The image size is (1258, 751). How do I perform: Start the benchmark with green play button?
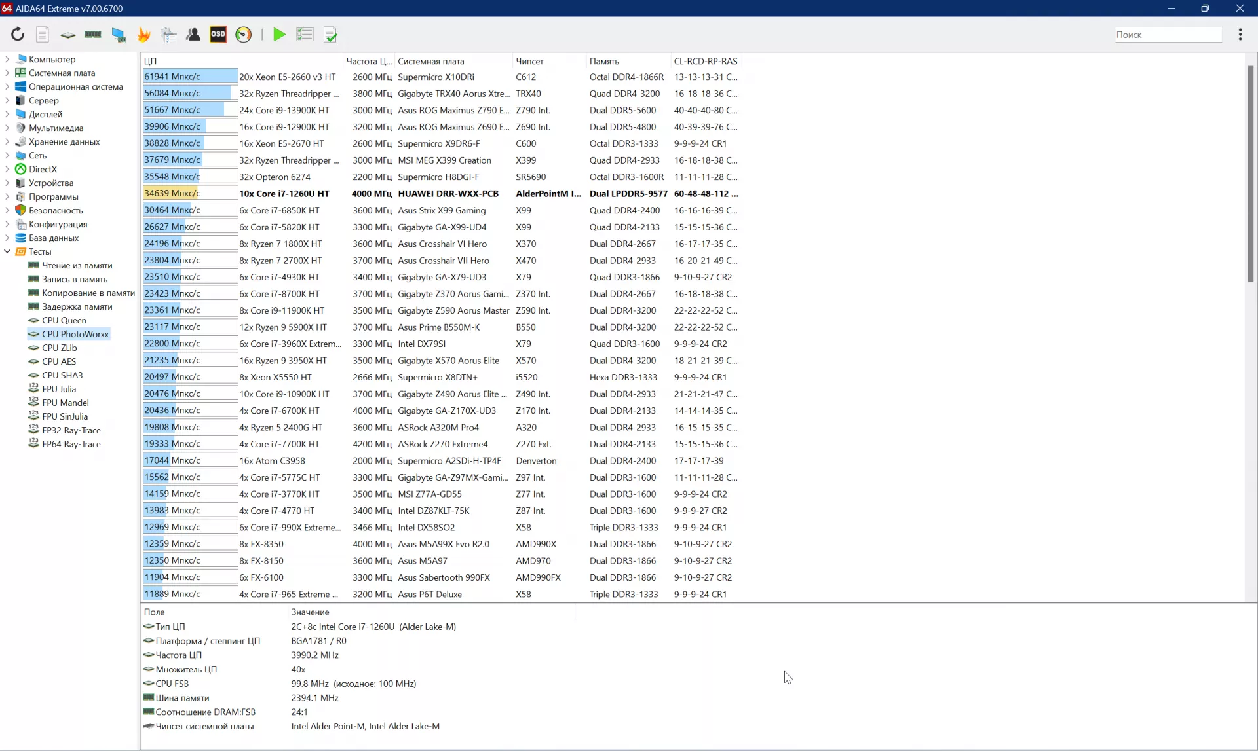click(279, 35)
